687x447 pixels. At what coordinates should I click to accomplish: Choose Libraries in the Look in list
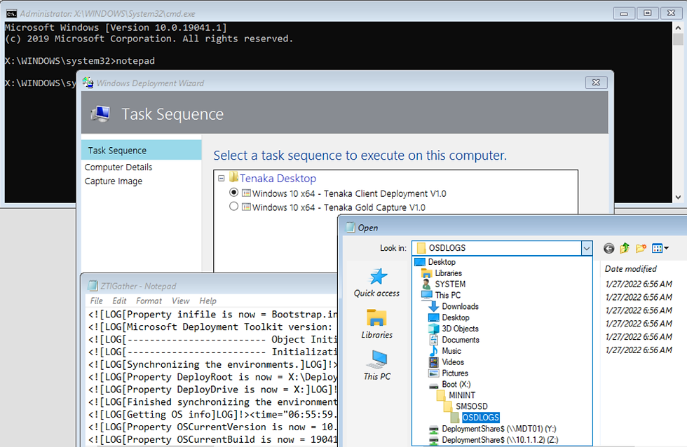point(448,273)
